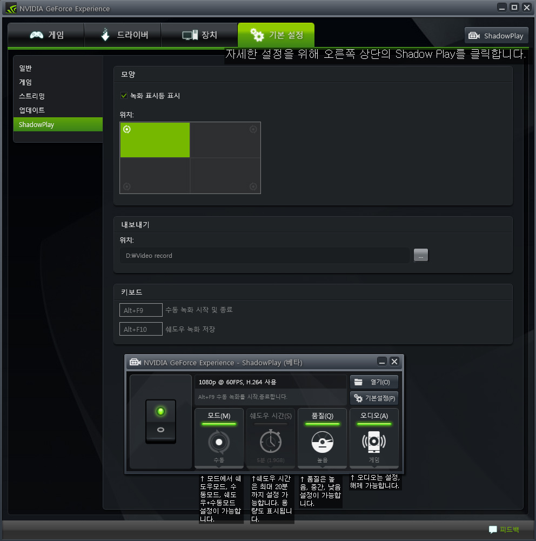Browse for export folder with ... button
Screen dimensions: 536x541
[421, 255]
